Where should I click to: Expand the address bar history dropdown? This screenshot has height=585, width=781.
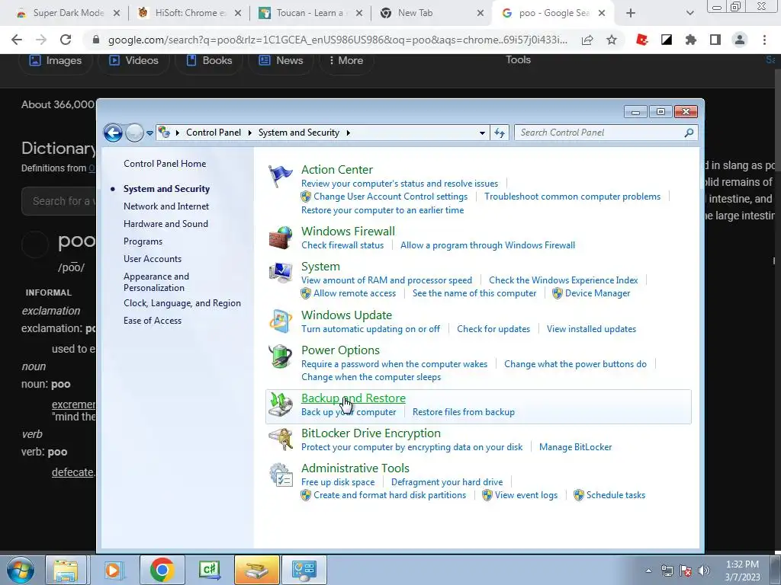point(482,133)
